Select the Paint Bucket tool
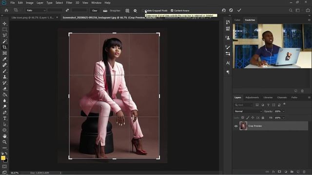The height and width of the screenshot is (175, 312). coord(4,95)
